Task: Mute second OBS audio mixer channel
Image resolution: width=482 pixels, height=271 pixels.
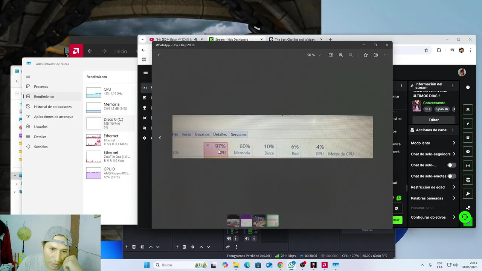Action: [247, 238]
